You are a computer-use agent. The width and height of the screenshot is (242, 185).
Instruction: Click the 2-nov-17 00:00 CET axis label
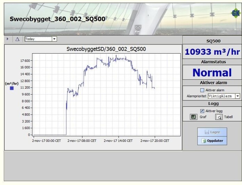47,141
